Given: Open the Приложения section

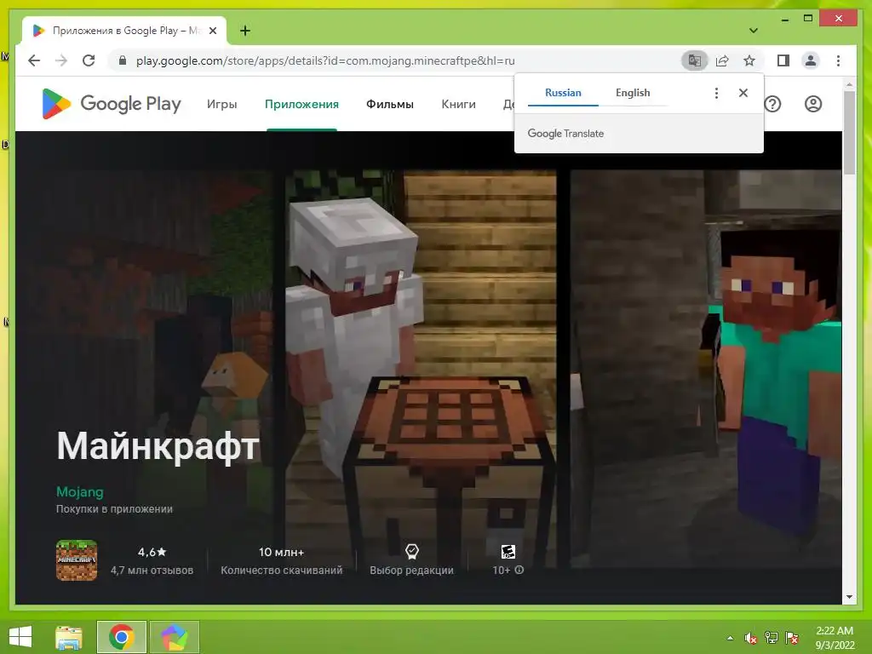Looking at the screenshot, I should click(x=301, y=105).
